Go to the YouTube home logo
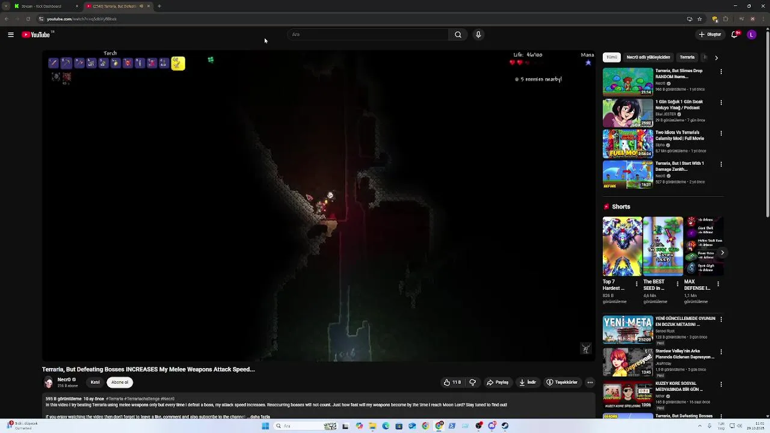Image resolution: width=770 pixels, height=433 pixels. (x=36, y=35)
